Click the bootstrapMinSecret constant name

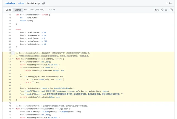[30, 38]
